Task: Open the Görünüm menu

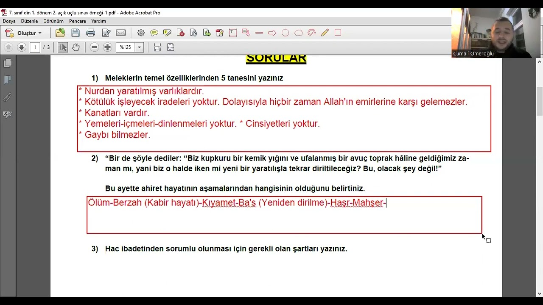Action: 53,21
